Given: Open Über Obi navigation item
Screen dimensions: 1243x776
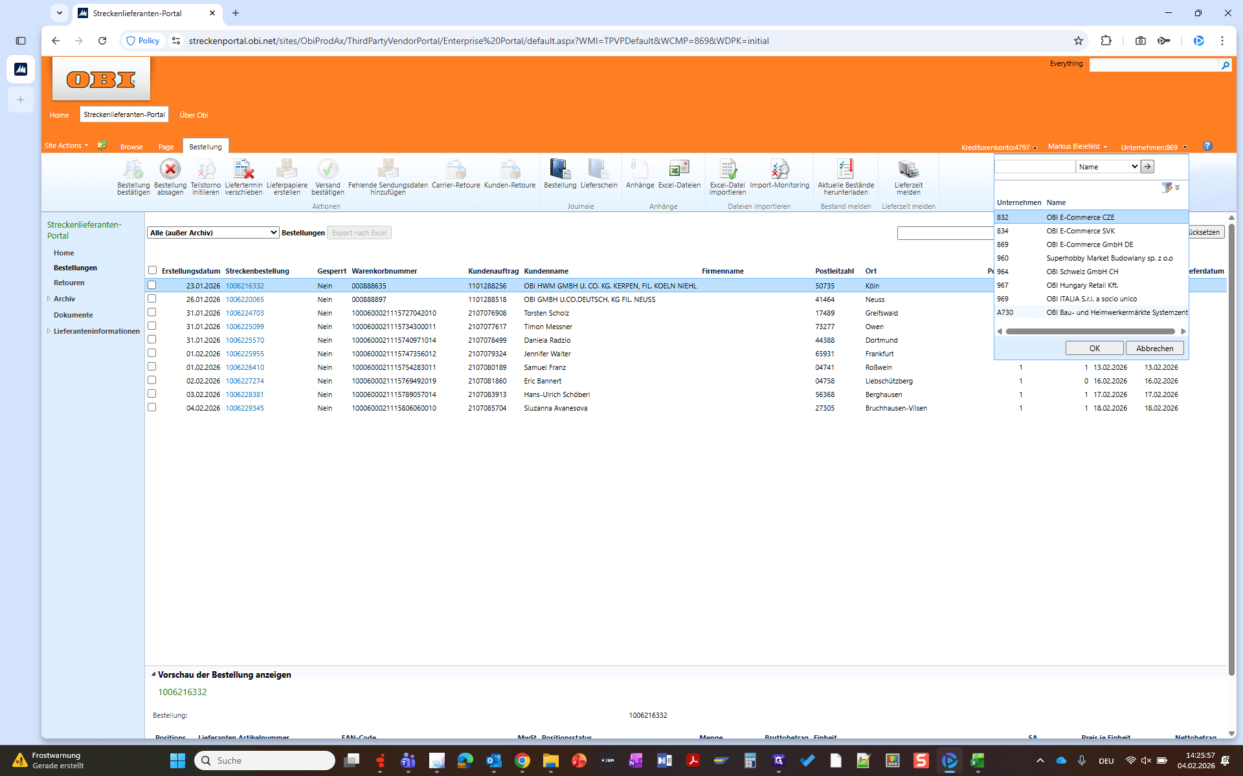Looking at the screenshot, I should pyautogui.click(x=194, y=115).
